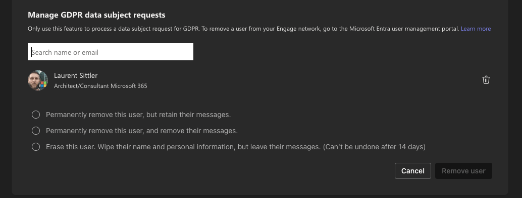Click the Laurent Sittler name text
This screenshot has height=198, width=522.
coord(76,75)
